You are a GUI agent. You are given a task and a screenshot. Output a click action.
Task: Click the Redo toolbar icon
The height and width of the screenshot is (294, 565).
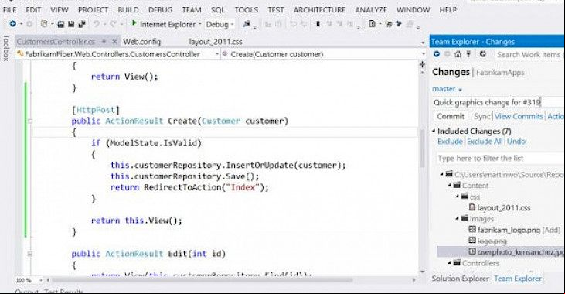point(113,24)
